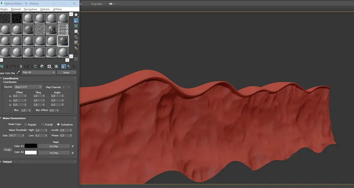Click the white Color #2 swatch
The width and height of the screenshot is (354, 188).
click(x=31, y=153)
